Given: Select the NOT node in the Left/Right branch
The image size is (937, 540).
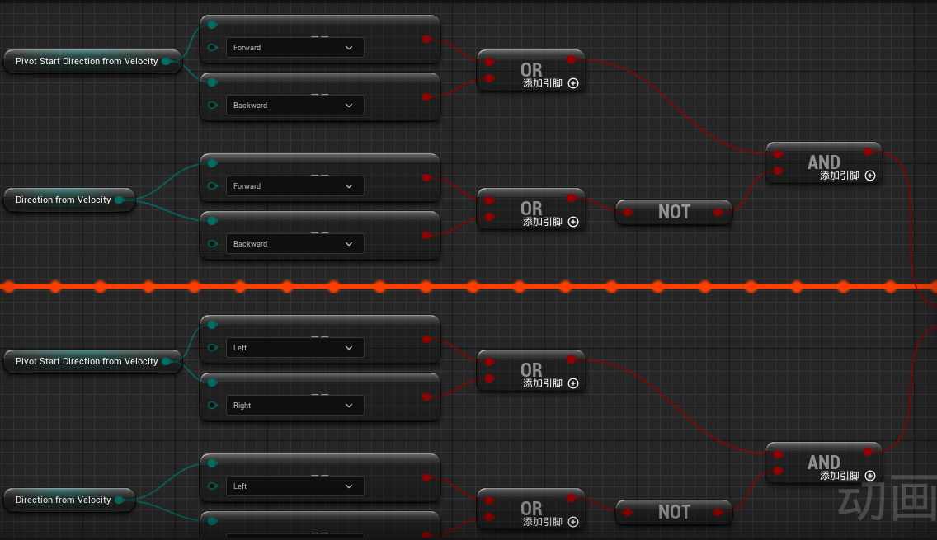Looking at the screenshot, I should [x=673, y=512].
